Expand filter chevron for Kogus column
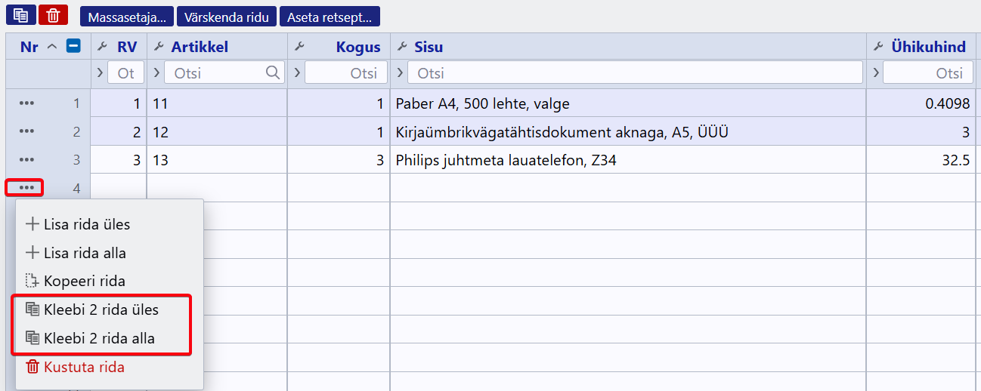This screenshot has width=981, height=391. click(x=296, y=73)
